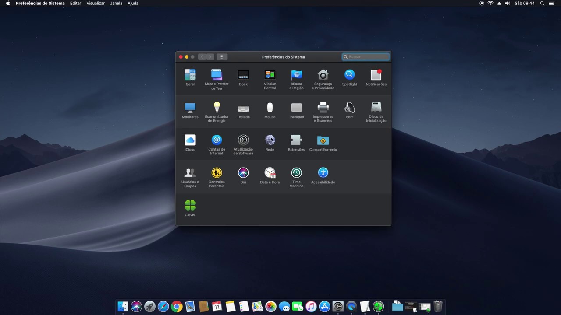Open the iCloud preference pane
This screenshot has width=561, height=315.
click(x=190, y=143)
